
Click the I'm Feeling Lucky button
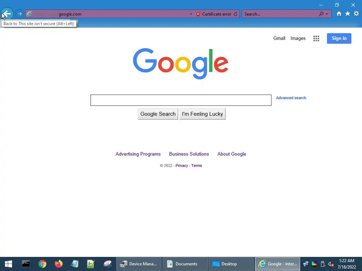(203, 114)
